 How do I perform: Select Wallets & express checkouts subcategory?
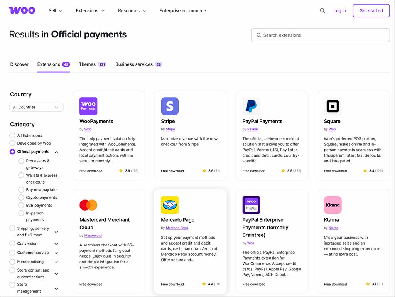click(x=21, y=175)
